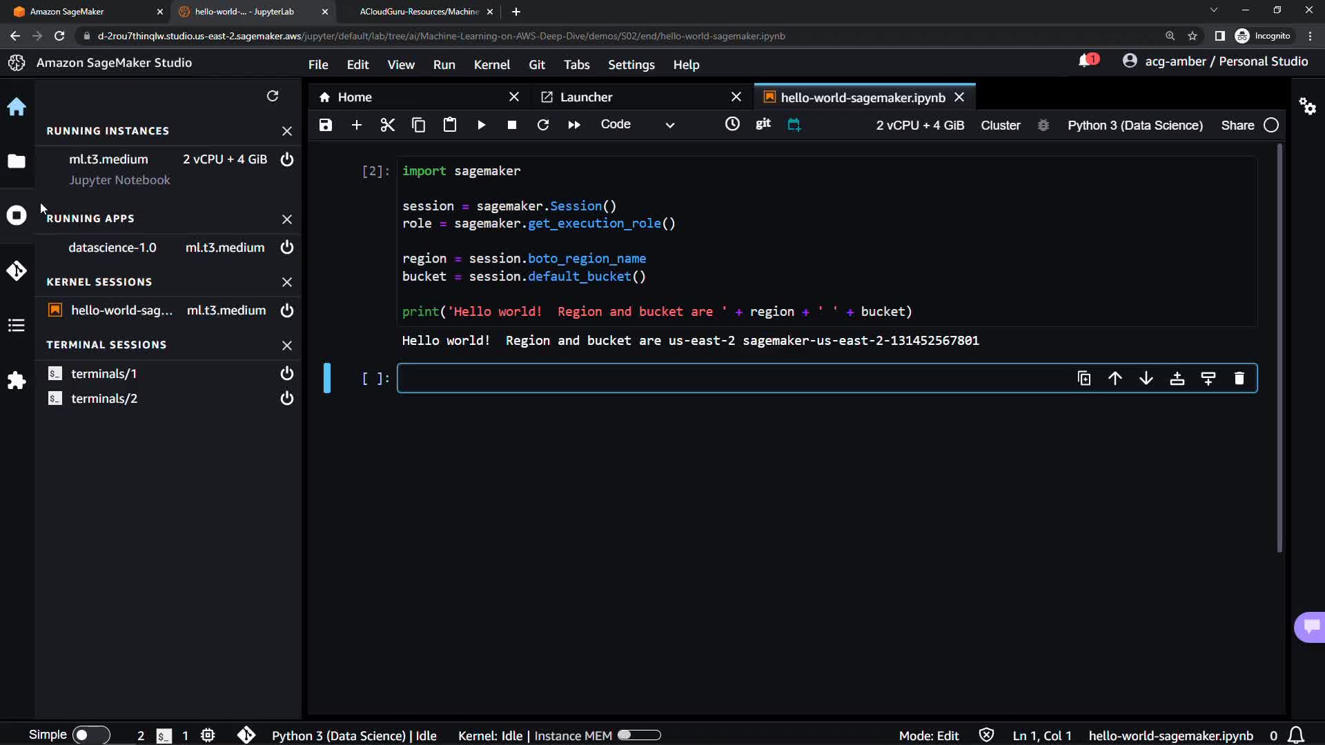Open Running Terminals and Kernels sidebar icon
Viewport: 1325px width, 745px height.
click(17, 215)
